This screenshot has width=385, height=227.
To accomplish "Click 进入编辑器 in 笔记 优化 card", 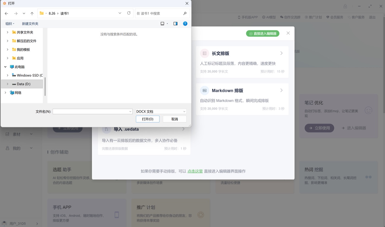I will [354, 128].
